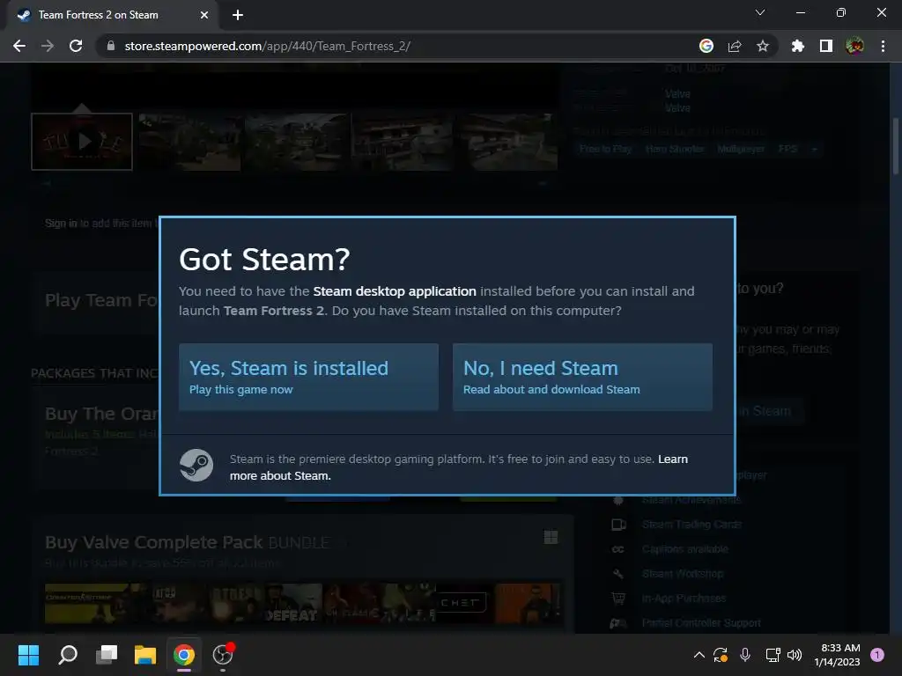Go back using the browser back arrow
This screenshot has width=902, height=676.
click(x=19, y=46)
